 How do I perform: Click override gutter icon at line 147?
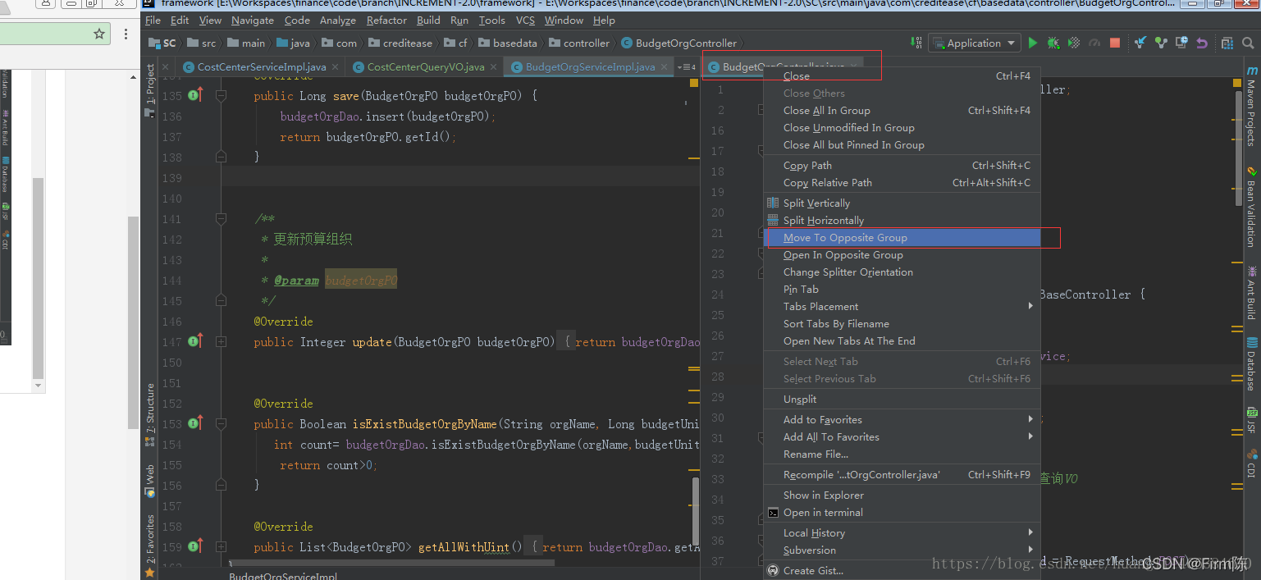pyautogui.click(x=194, y=341)
